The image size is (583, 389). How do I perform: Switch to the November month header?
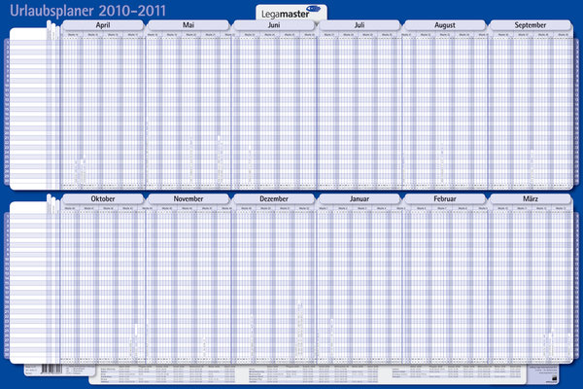point(189,198)
